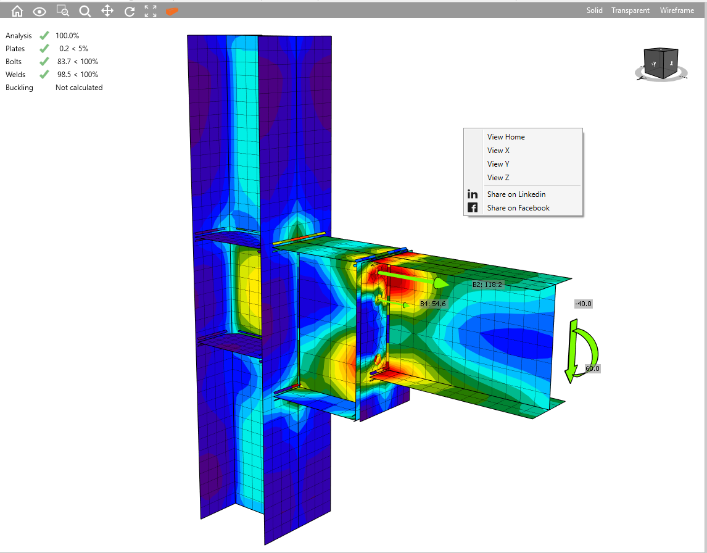Select the zoom window tool
Image resolution: width=707 pixels, height=553 pixels.
62,10
